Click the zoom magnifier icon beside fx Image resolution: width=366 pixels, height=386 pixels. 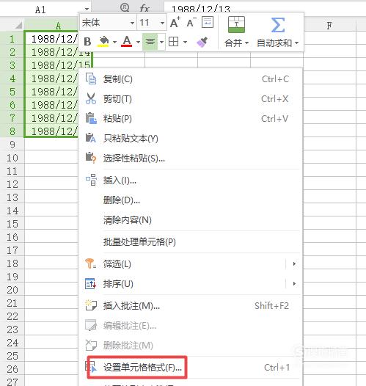pyautogui.click(x=125, y=7)
